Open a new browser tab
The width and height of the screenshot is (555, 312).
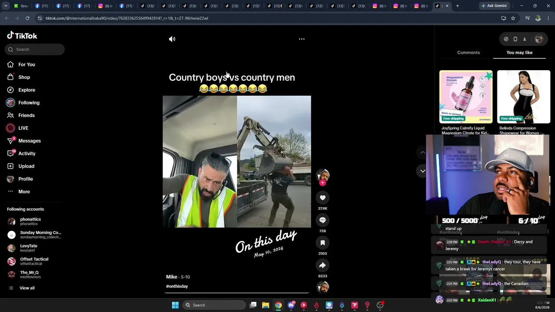click(x=457, y=6)
